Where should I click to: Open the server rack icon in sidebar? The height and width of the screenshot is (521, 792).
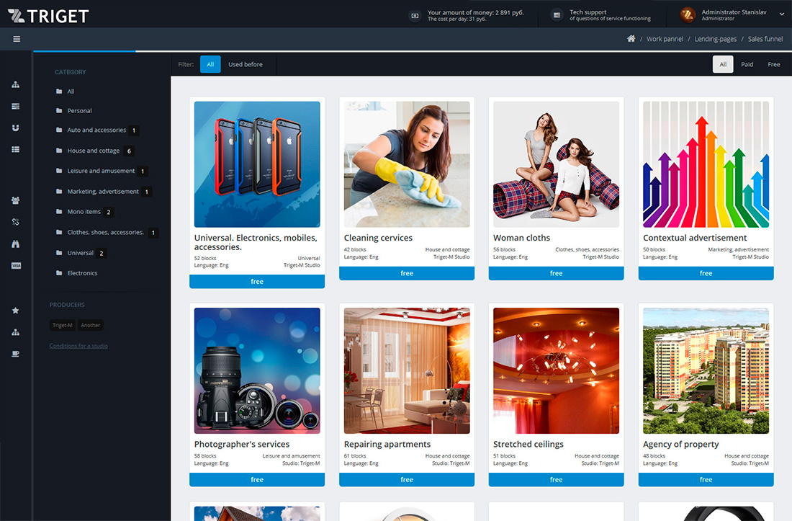pos(16,106)
